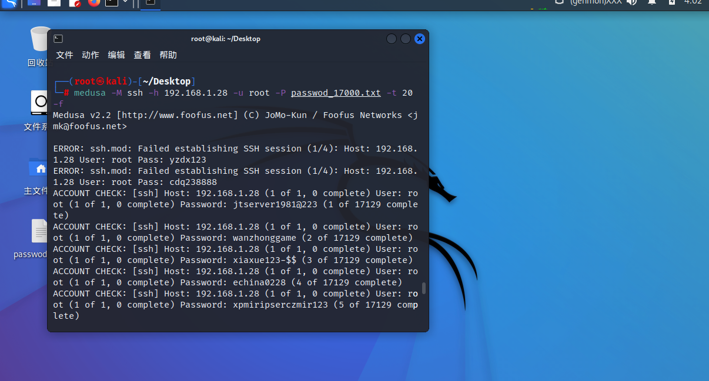This screenshot has width=709, height=381.
Task: Expand the terminal launcher dropdown arrow
Action: coord(125,2)
